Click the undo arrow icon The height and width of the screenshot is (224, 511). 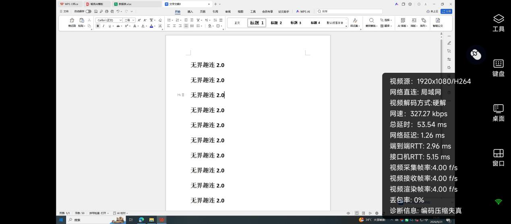[x=118, y=11]
